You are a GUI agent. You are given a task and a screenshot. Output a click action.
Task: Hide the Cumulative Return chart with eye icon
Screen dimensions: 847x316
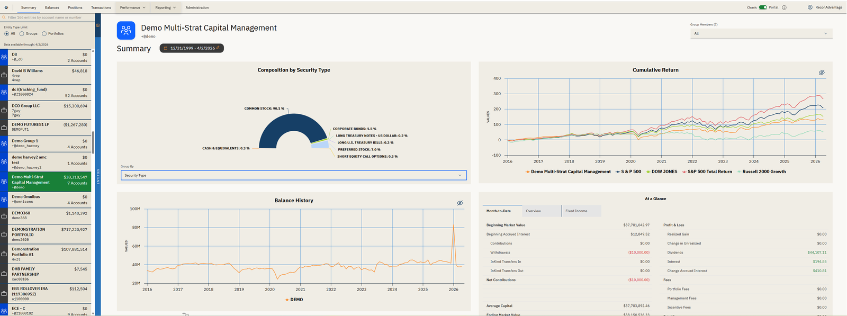click(822, 73)
